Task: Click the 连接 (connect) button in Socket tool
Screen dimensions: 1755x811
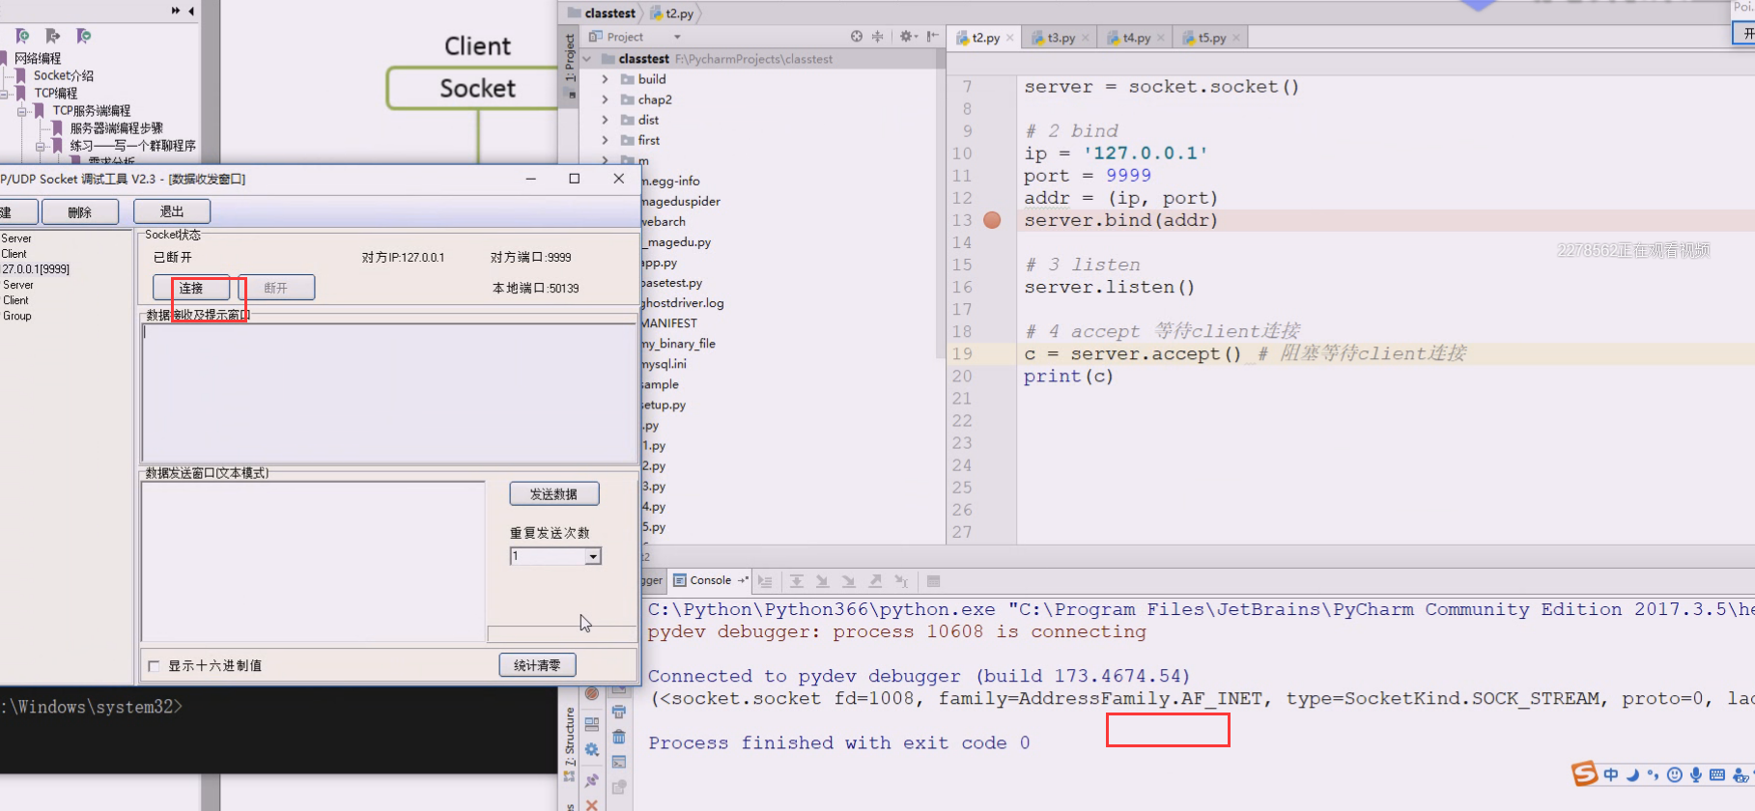Action: coord(191,288)
